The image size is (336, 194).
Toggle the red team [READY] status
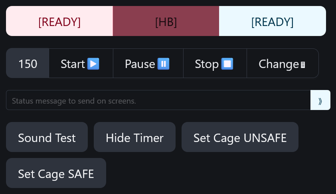[59, 21]
